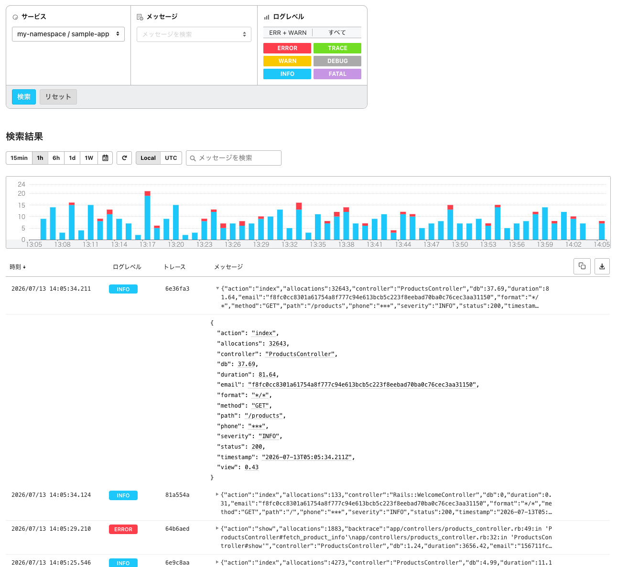
Task: Click the INFO badge of 14:05:34.124 row
Action: (123, 495)
